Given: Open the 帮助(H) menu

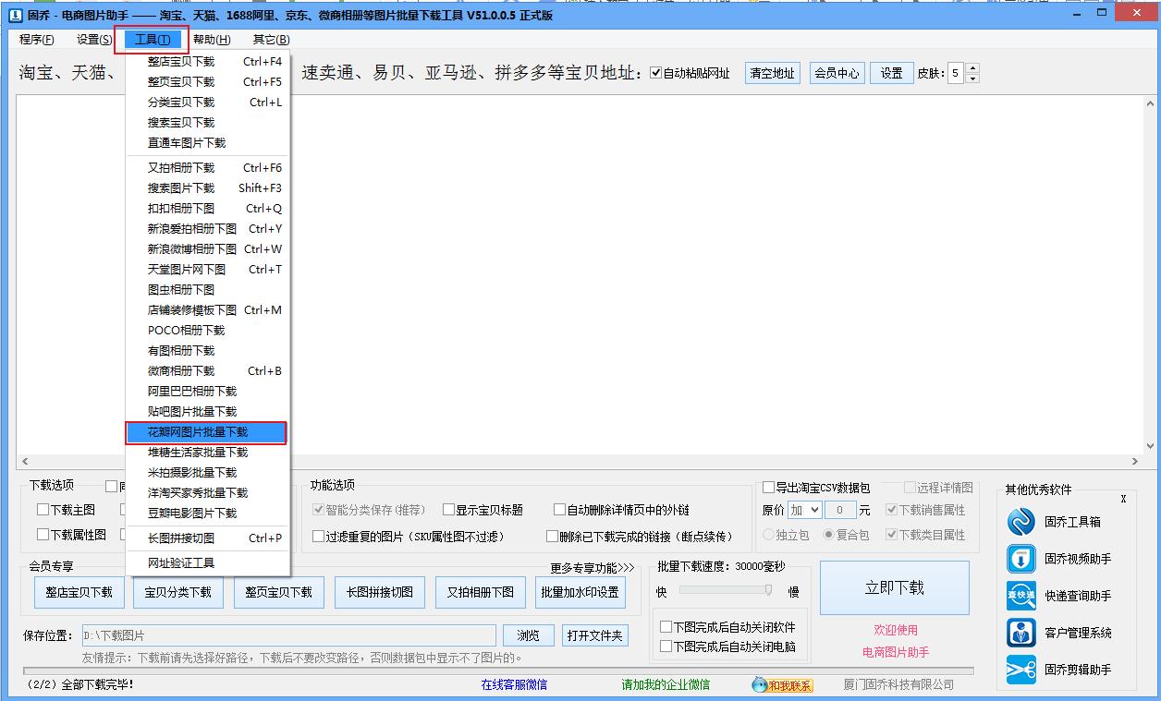Looking at the screenshot, I should click(x=211, y=40).
